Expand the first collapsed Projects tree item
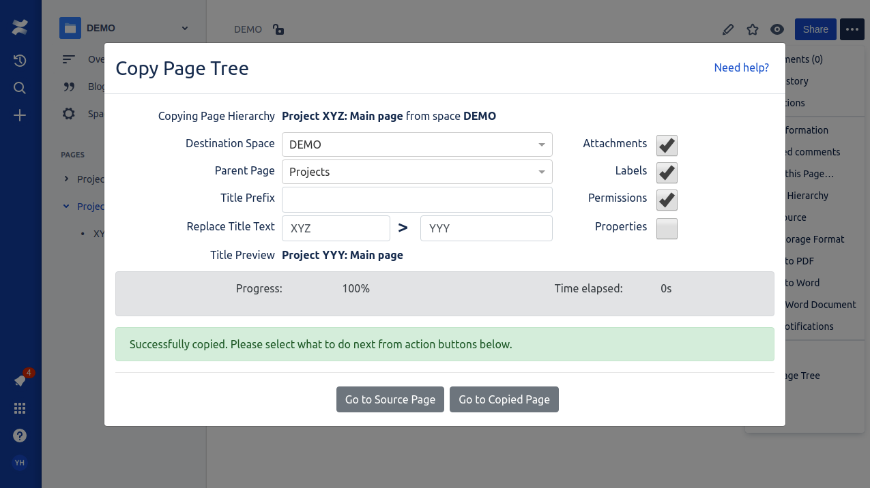Image resolution: width=870 pixels, height=488 pixels. [x=66, y=179]
